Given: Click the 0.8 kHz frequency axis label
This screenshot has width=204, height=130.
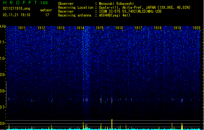Looking at the screenshot, I should point(3,91).
